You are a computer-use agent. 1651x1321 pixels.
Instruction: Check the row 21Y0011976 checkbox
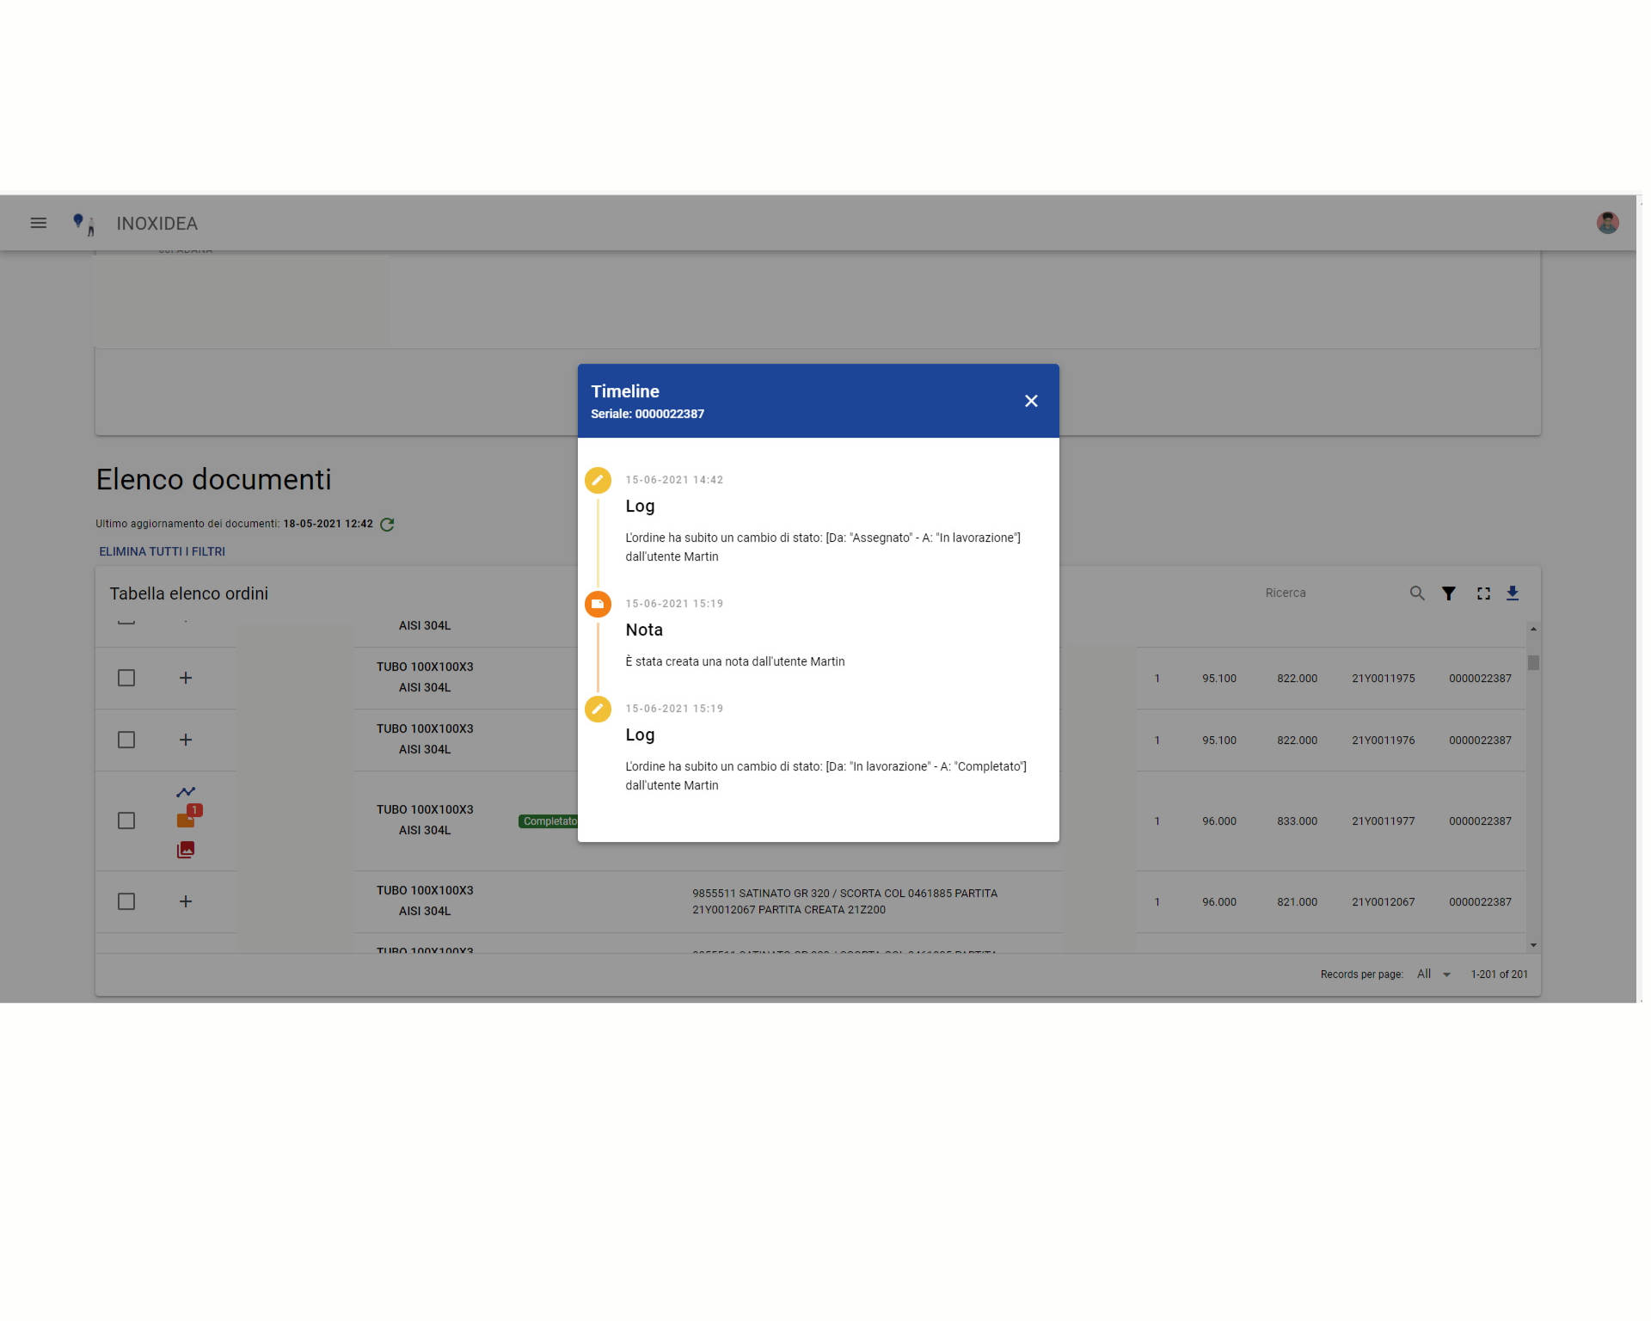point(126,740)
